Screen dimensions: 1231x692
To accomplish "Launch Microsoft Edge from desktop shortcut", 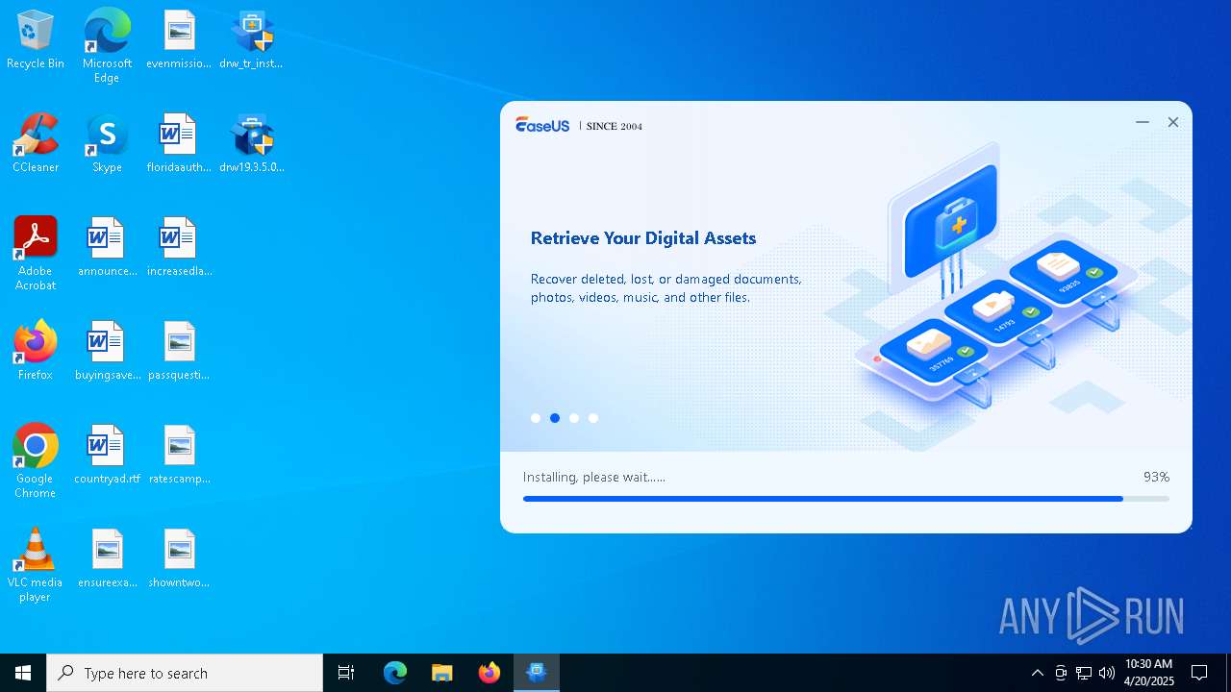I will pyautogui.click(x=107, y=46).
